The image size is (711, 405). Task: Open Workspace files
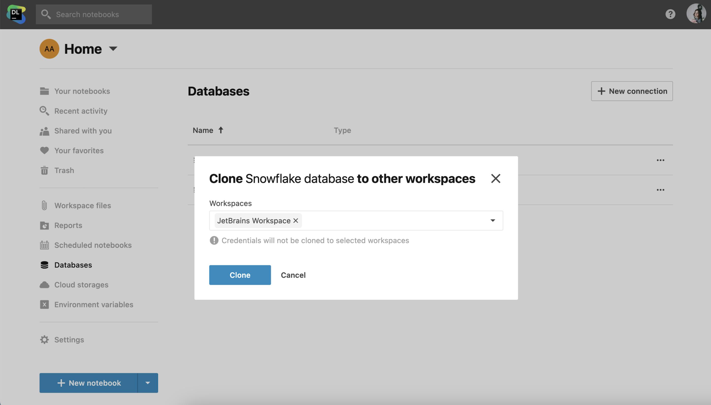point(83,205)
